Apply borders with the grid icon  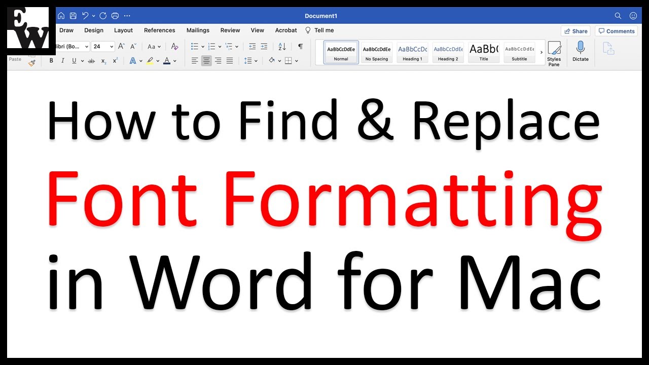pos(289,61)
